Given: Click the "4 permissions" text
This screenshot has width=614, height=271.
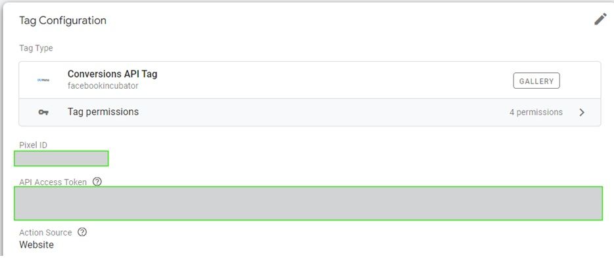Looking at the screenshot, I should [536, 112].
